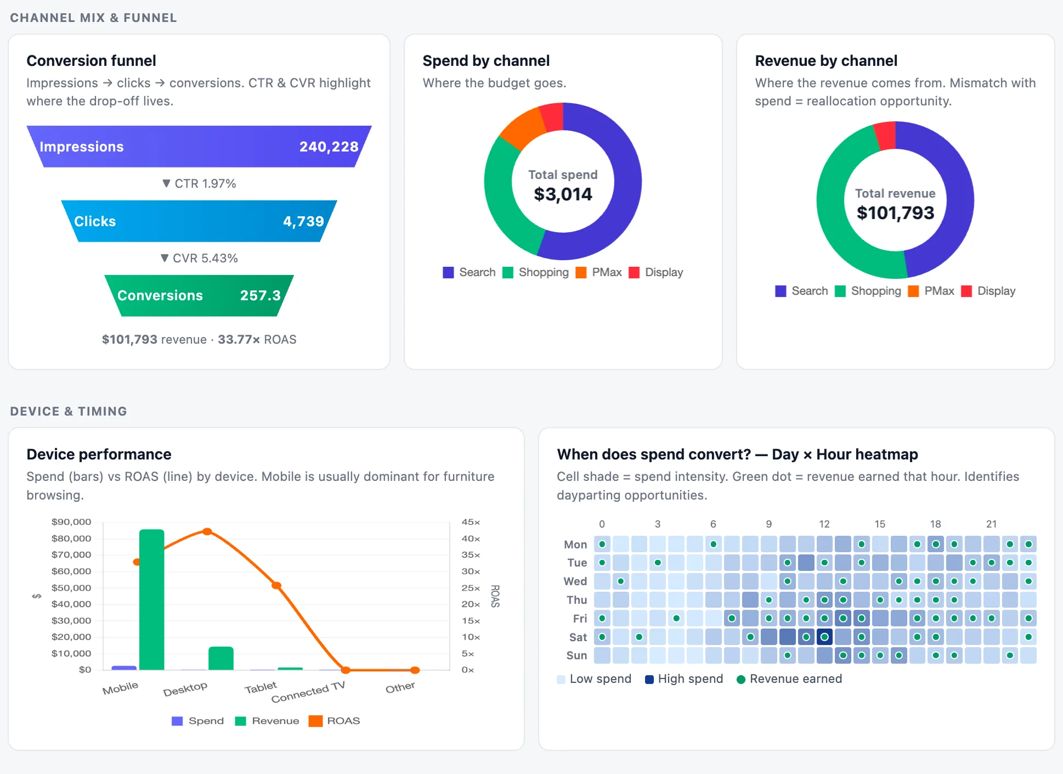Click the Clicks funnel bar
Image resolution: width=1063 pixels, height=774 pixels.
coord(199,221)
